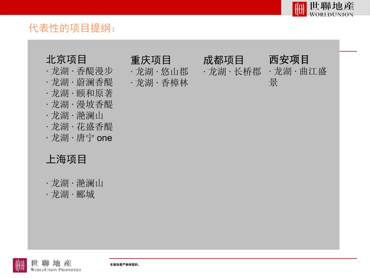
Task: Click the item 龙湖 · 香醍漫步
Action: tap(79, 71)
